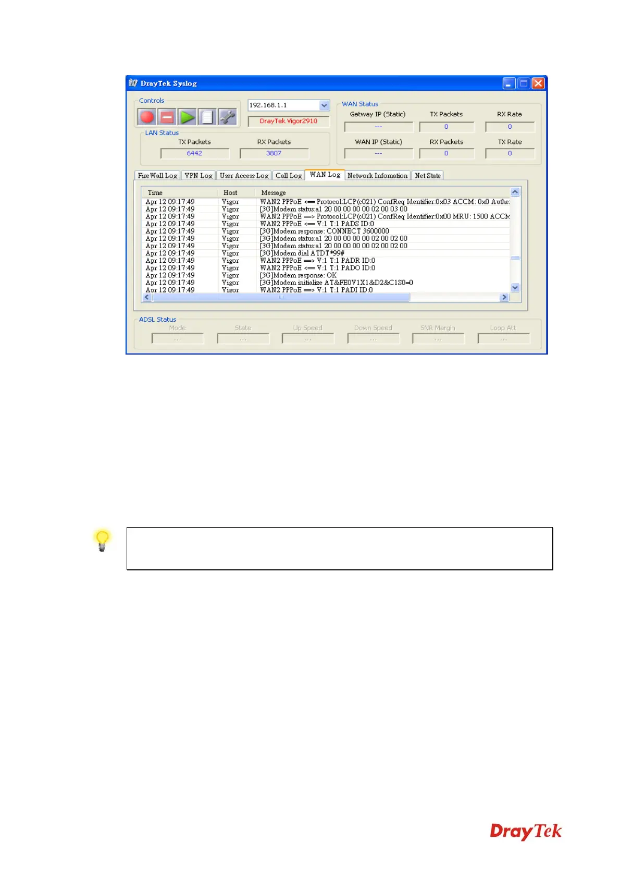Click the horizontal scrollbar left arrow
The image size is (620, 878).
pos(147,297)
